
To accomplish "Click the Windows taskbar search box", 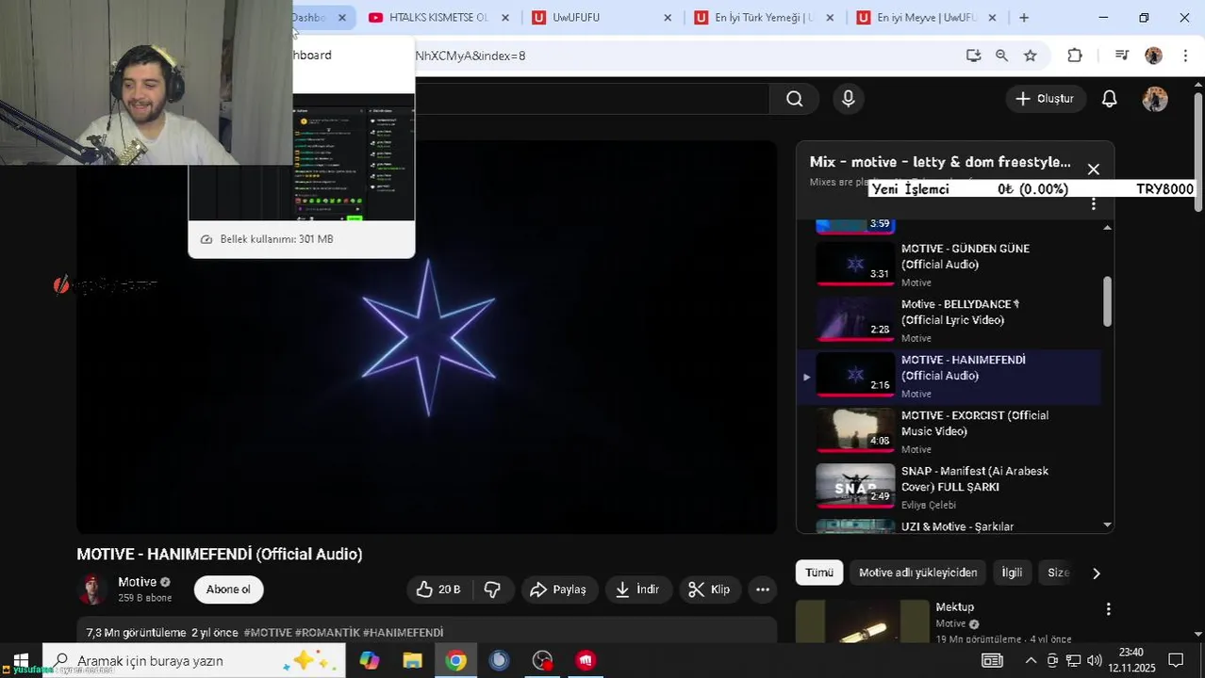I will (x=194, y=660).
